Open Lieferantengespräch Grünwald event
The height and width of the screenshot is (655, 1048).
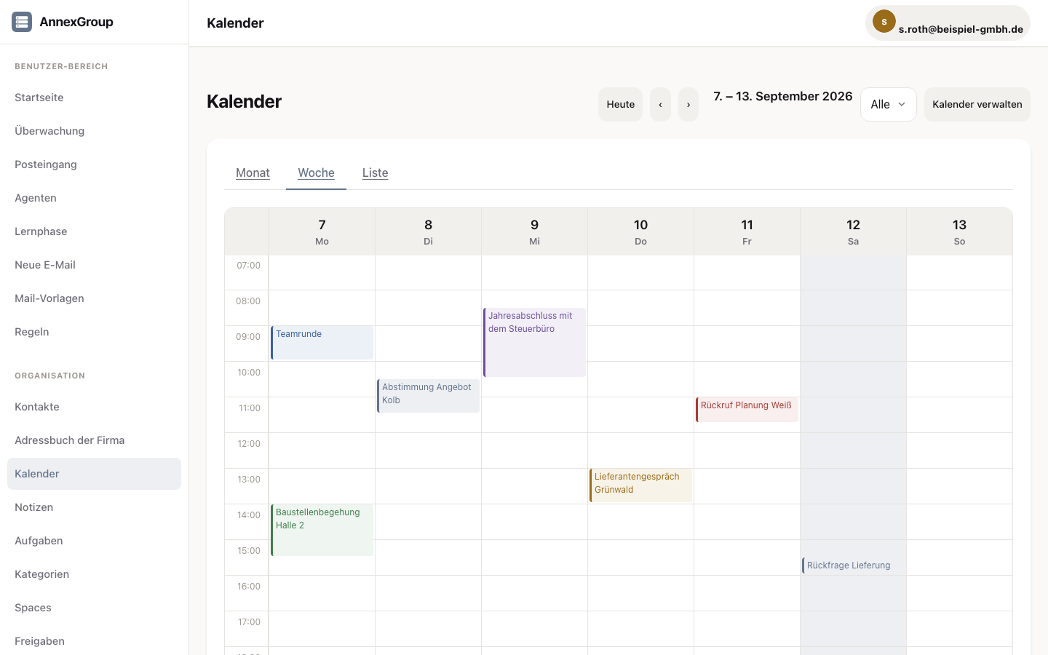(x=641, y=485)
